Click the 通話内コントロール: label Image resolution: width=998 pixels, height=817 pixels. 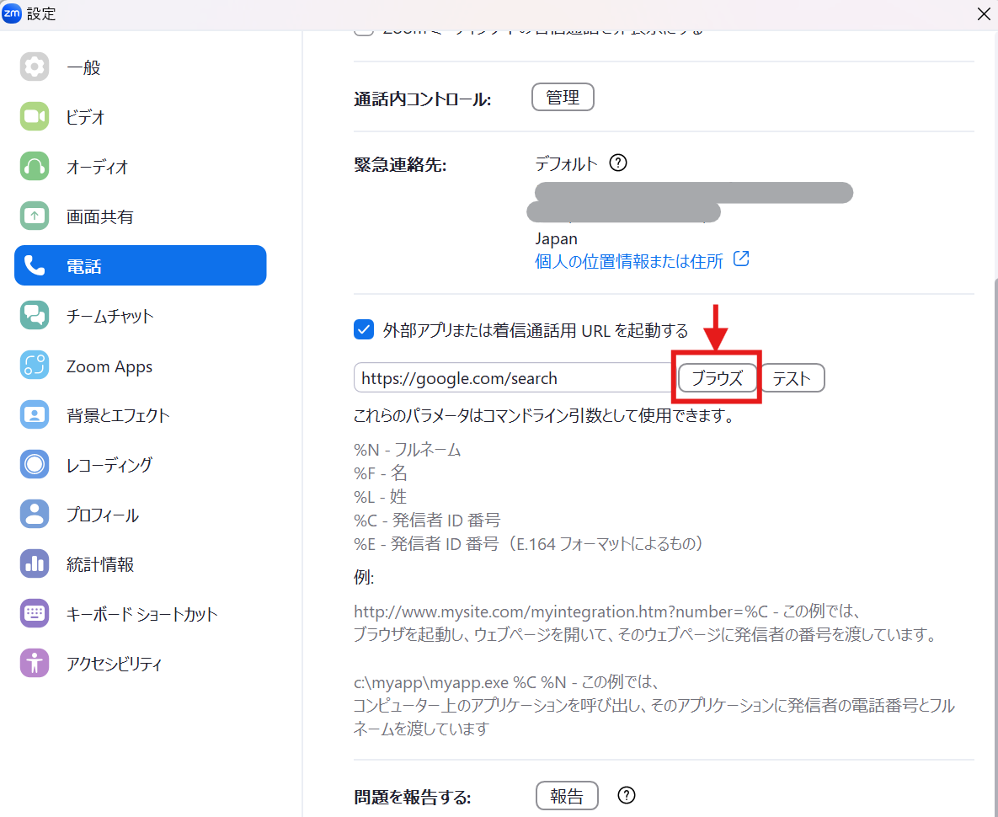(423, 99)
